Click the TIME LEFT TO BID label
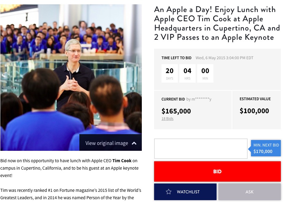The height and width of the screenshot is (202, 283). coord(176,58)
